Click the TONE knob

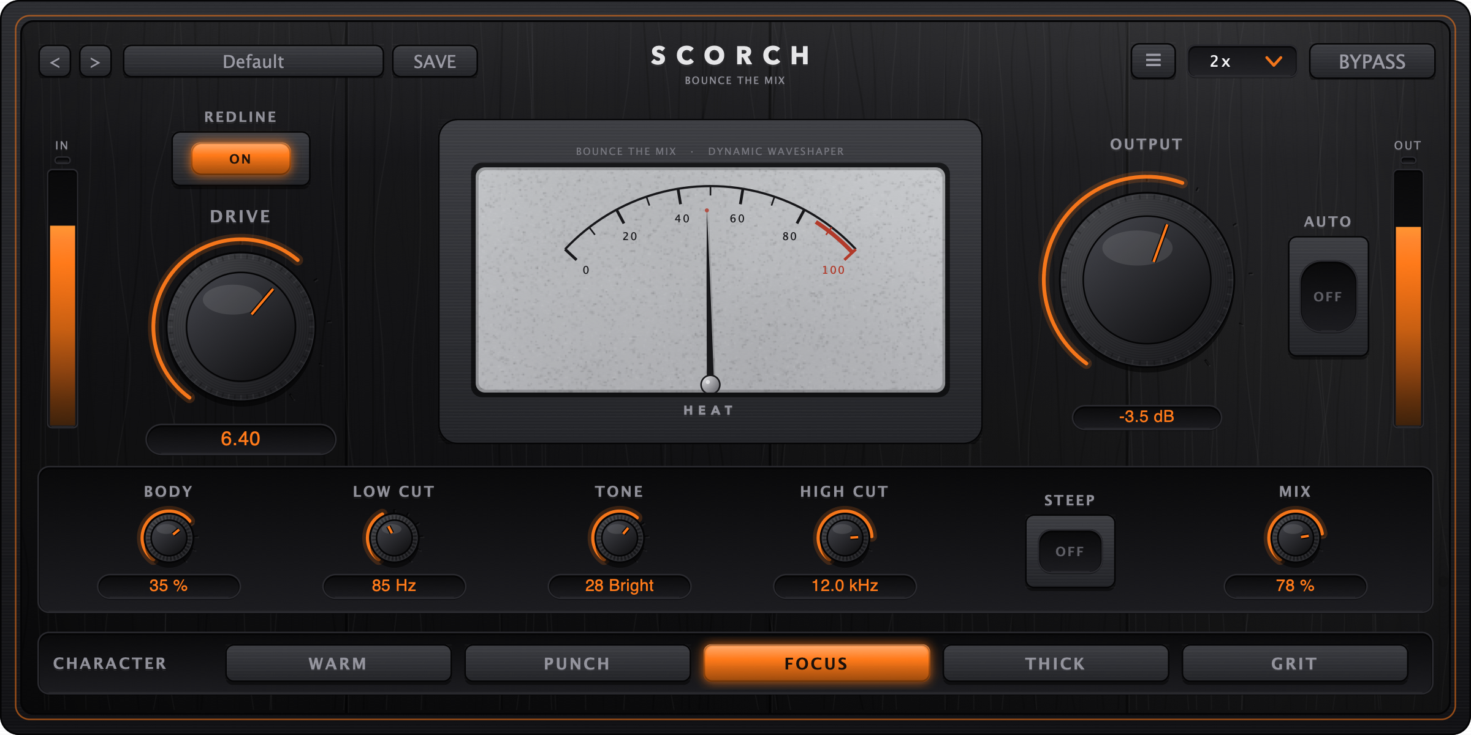tap(619, 538)
